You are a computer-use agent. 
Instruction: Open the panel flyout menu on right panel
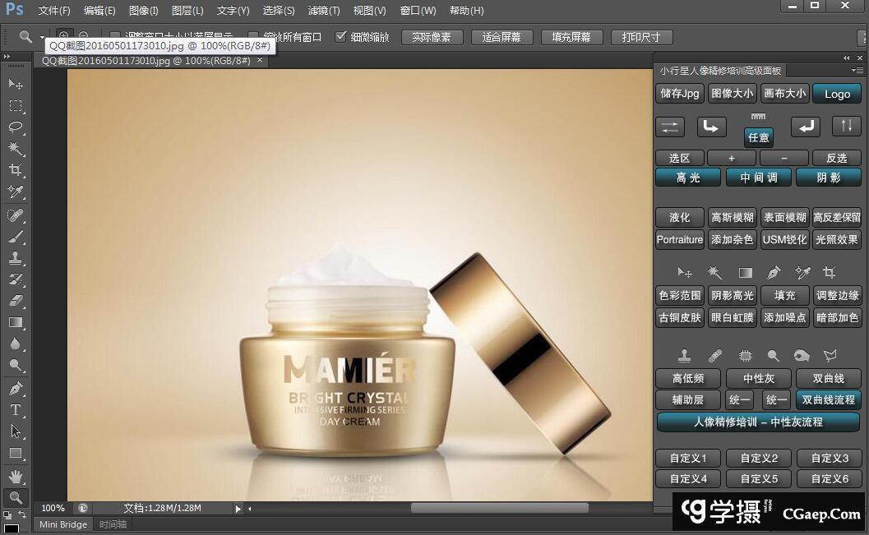tap(857, 71)
